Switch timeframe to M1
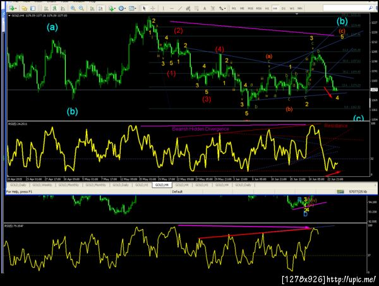The width and height of the screenshot is (379, 286). 234,8
